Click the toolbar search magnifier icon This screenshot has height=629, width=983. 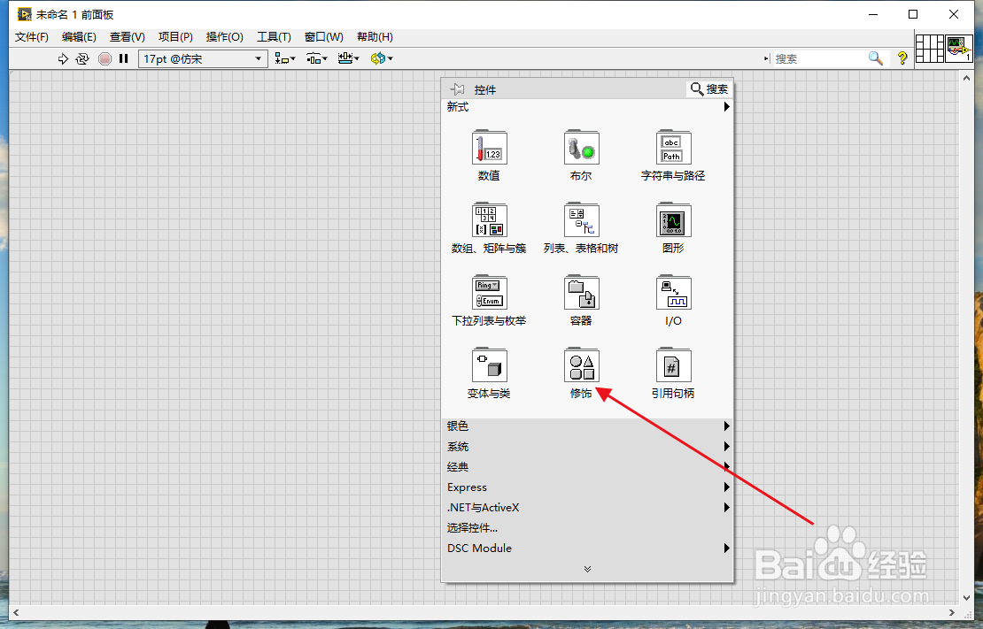coord(876,58)
